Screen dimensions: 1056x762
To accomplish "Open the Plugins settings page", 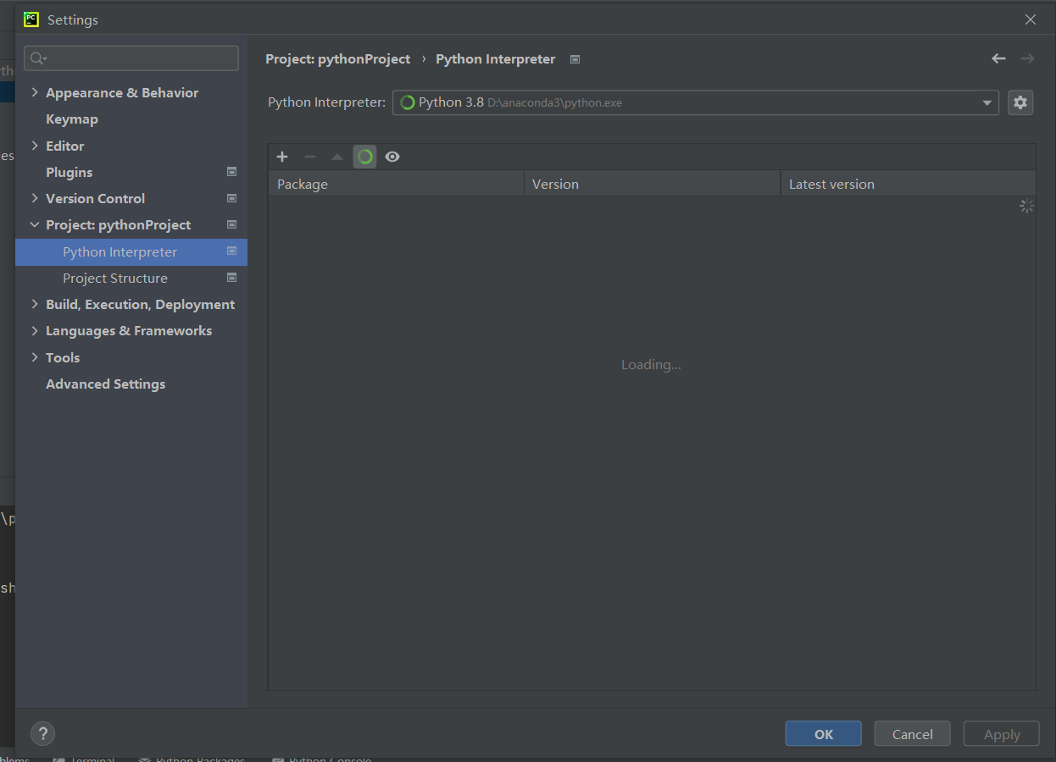I will tap(69, 172).
